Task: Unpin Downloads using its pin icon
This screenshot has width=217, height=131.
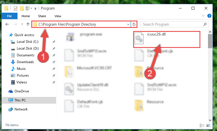Action: (54, 62)
